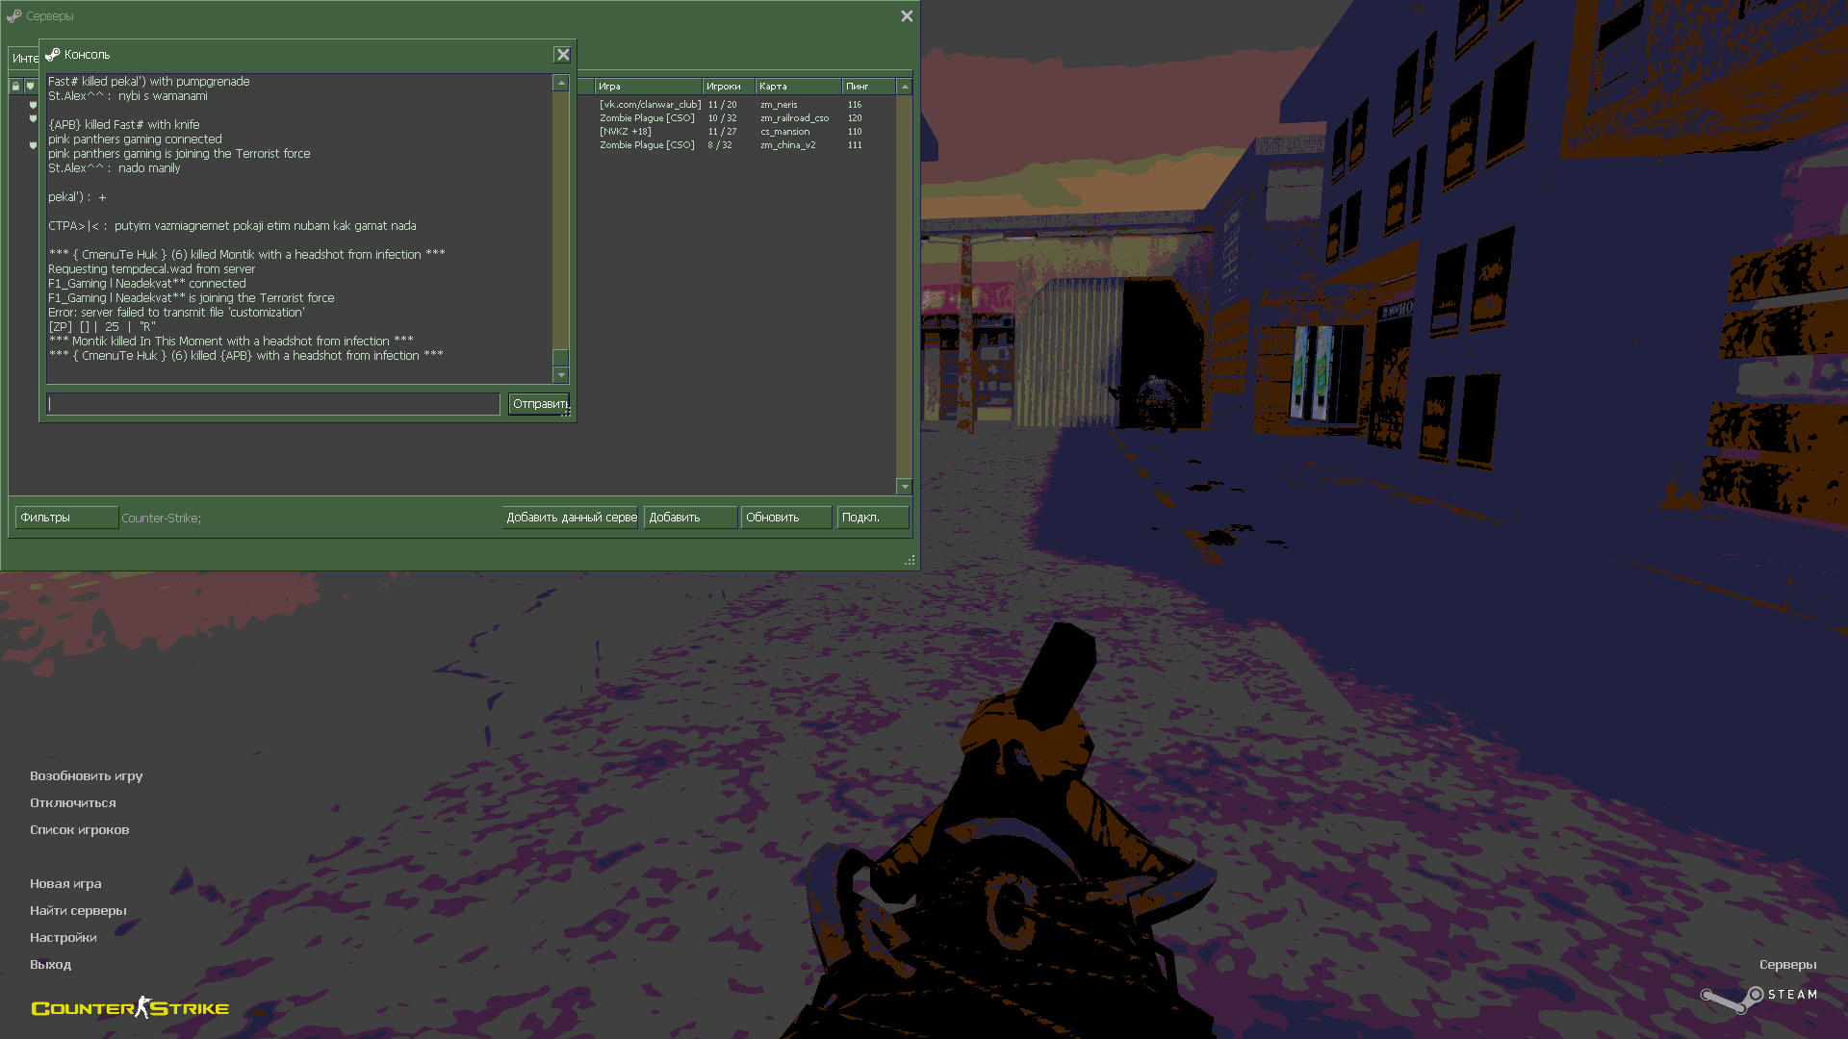The height and width of the screenshot is (1039, 1848).
Task: Click the console scrollbar thumb
Action: click(x=561, y=358)
